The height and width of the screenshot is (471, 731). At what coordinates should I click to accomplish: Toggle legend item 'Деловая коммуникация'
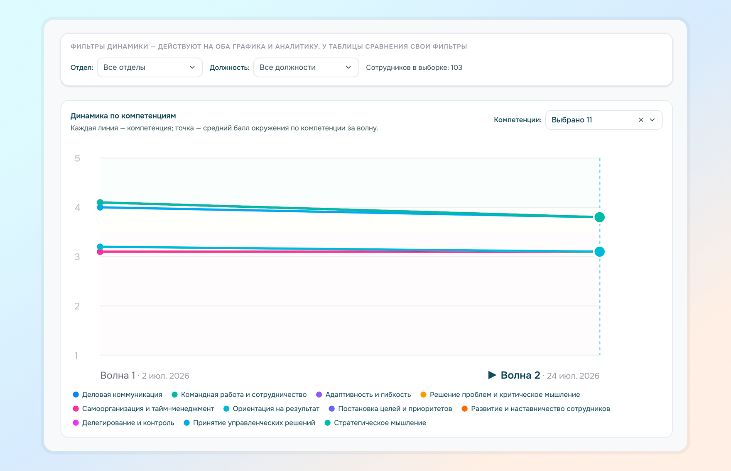(x=118, y=394)
